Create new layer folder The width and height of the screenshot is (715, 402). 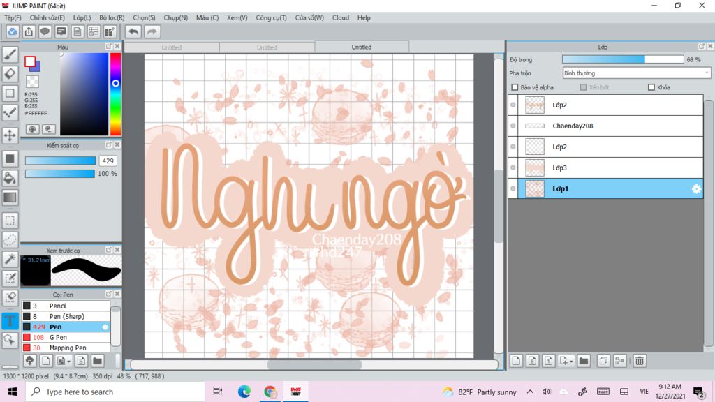[583, 361]
